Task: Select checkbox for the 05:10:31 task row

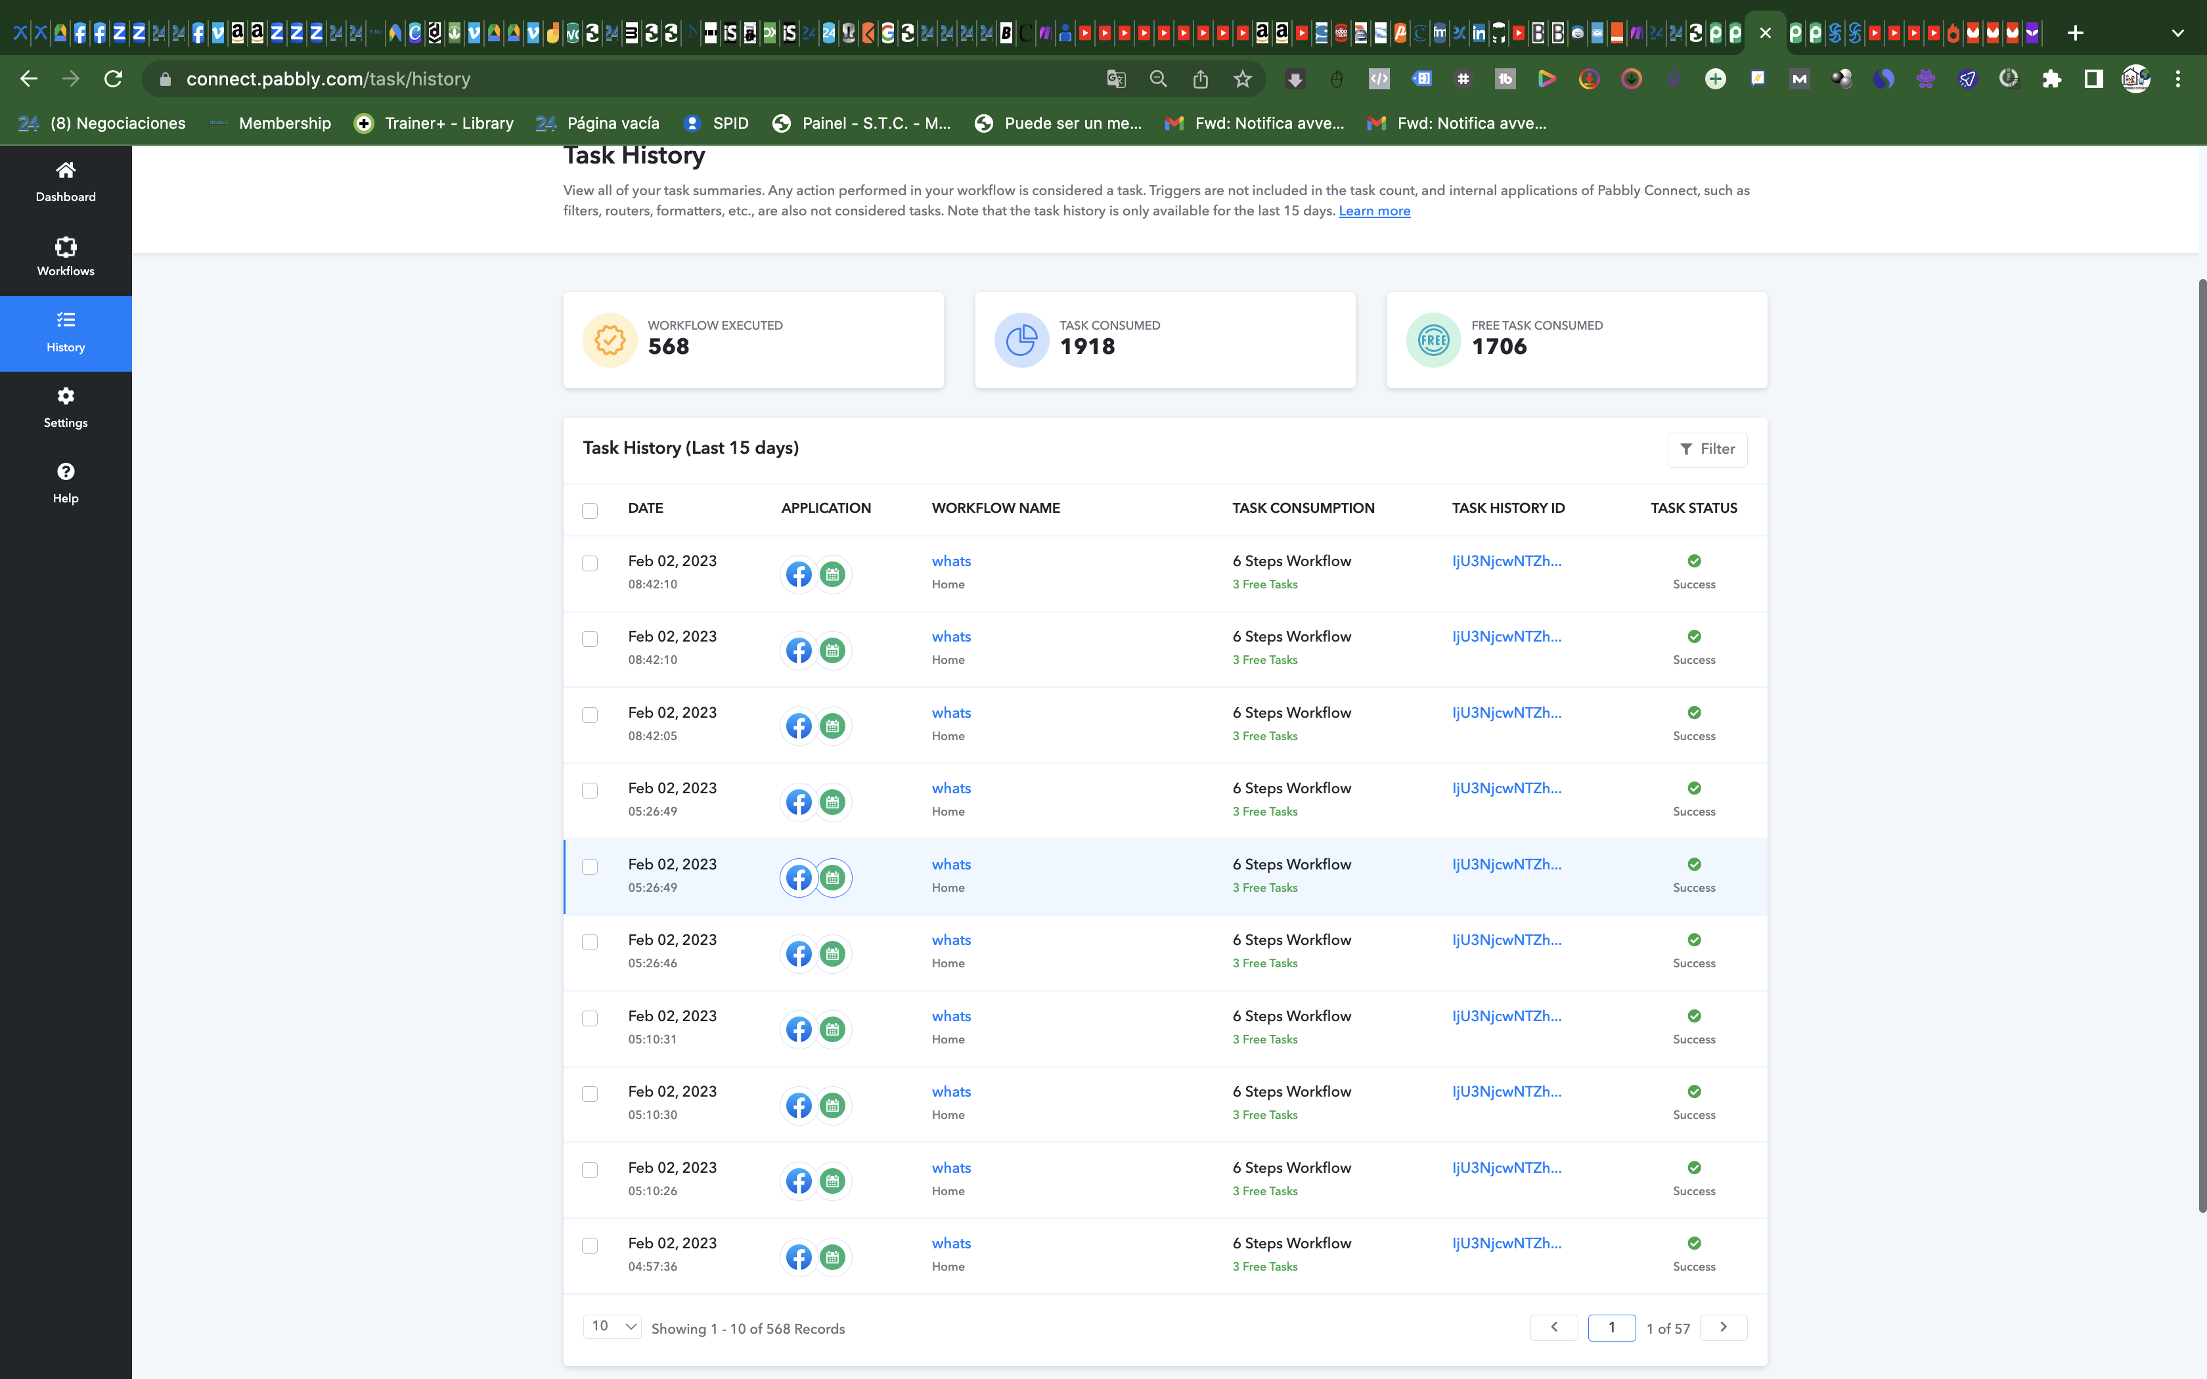Action: (590, 1018)
